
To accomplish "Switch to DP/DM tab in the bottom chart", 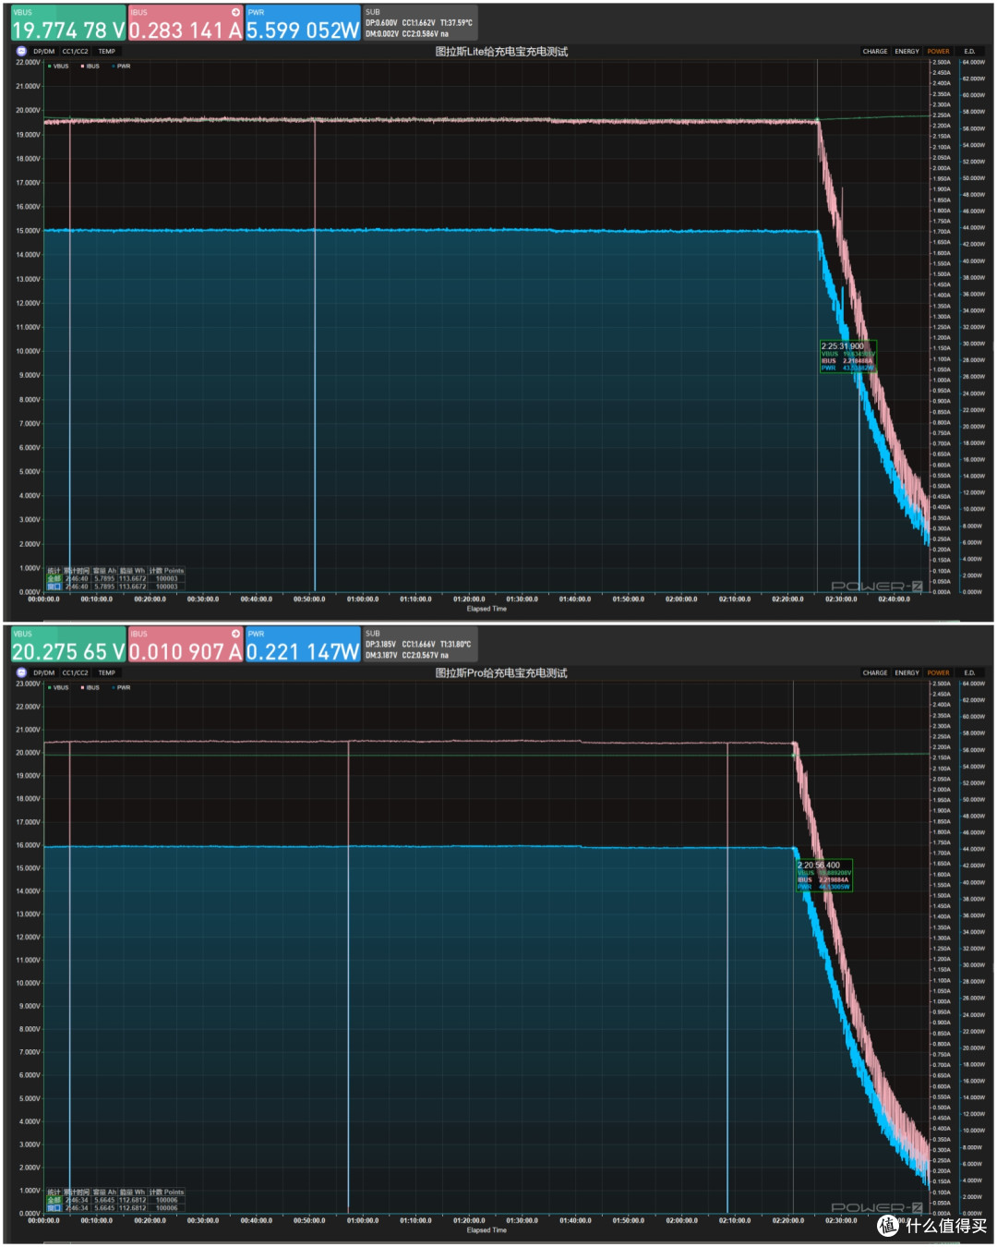I will 44,673.
